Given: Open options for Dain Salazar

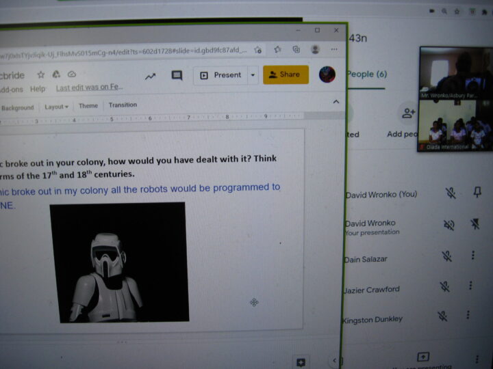Looking at the screenshot, I should (x=473, y=256).
